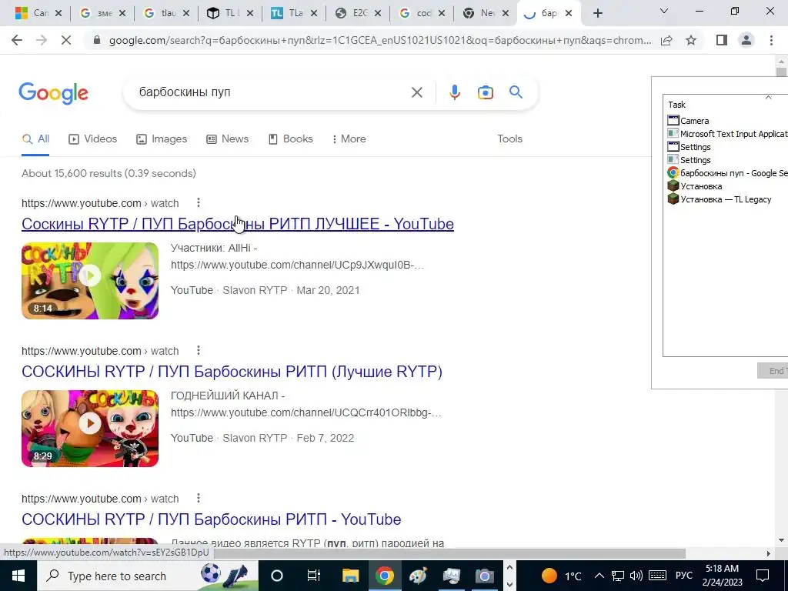Open Chrome side panel icon
This screenshot has height=591, width=788.
[x=722, y=40]
